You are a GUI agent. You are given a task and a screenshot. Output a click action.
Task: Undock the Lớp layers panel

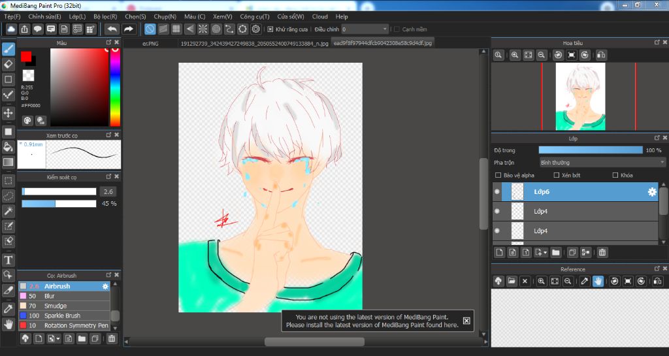click(657, 138)
